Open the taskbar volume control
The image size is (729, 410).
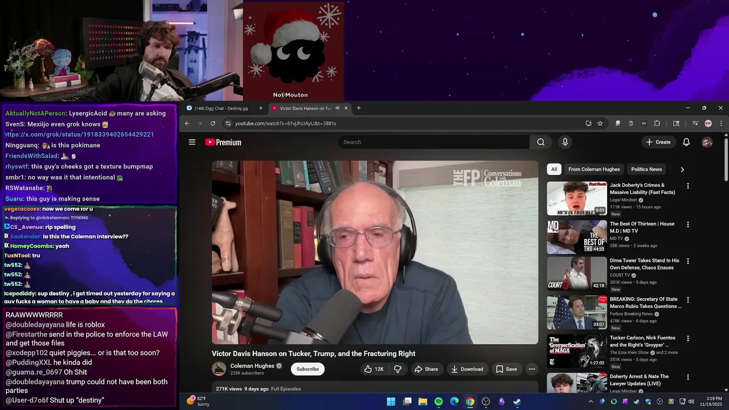click(x=691, y=401)
